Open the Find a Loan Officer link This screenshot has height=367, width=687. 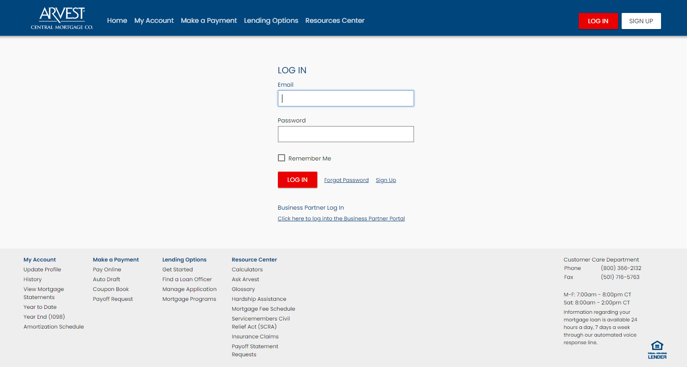point(187,279)
